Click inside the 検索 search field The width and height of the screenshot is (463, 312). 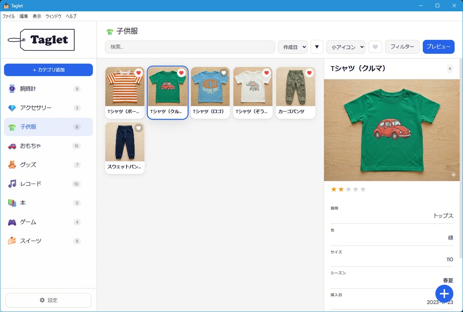pos(190,47)
